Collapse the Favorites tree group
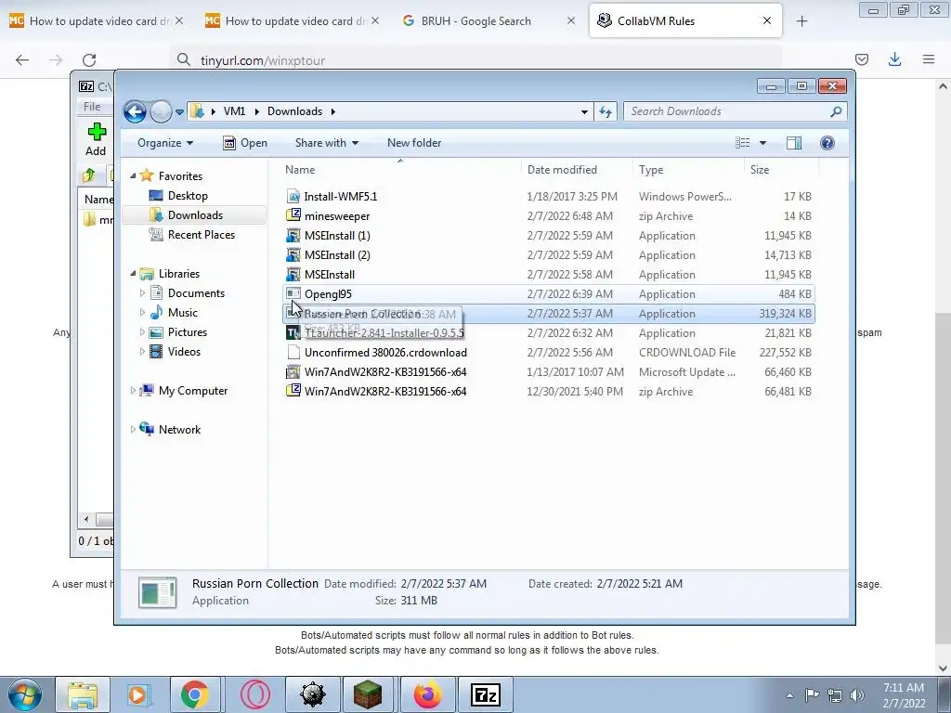 (x=133, y=175)
